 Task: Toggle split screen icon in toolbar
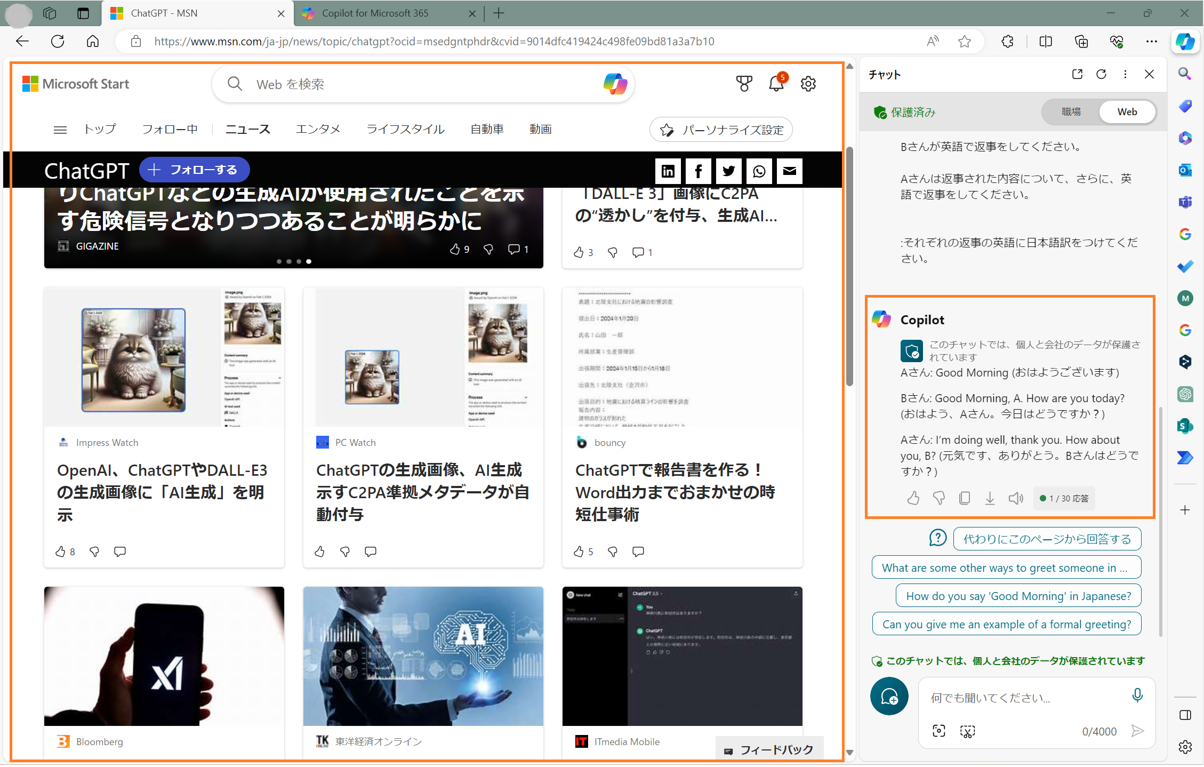(x=1046, y=42)
